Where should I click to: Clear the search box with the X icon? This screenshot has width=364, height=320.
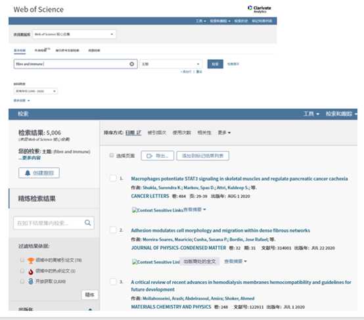131,64
